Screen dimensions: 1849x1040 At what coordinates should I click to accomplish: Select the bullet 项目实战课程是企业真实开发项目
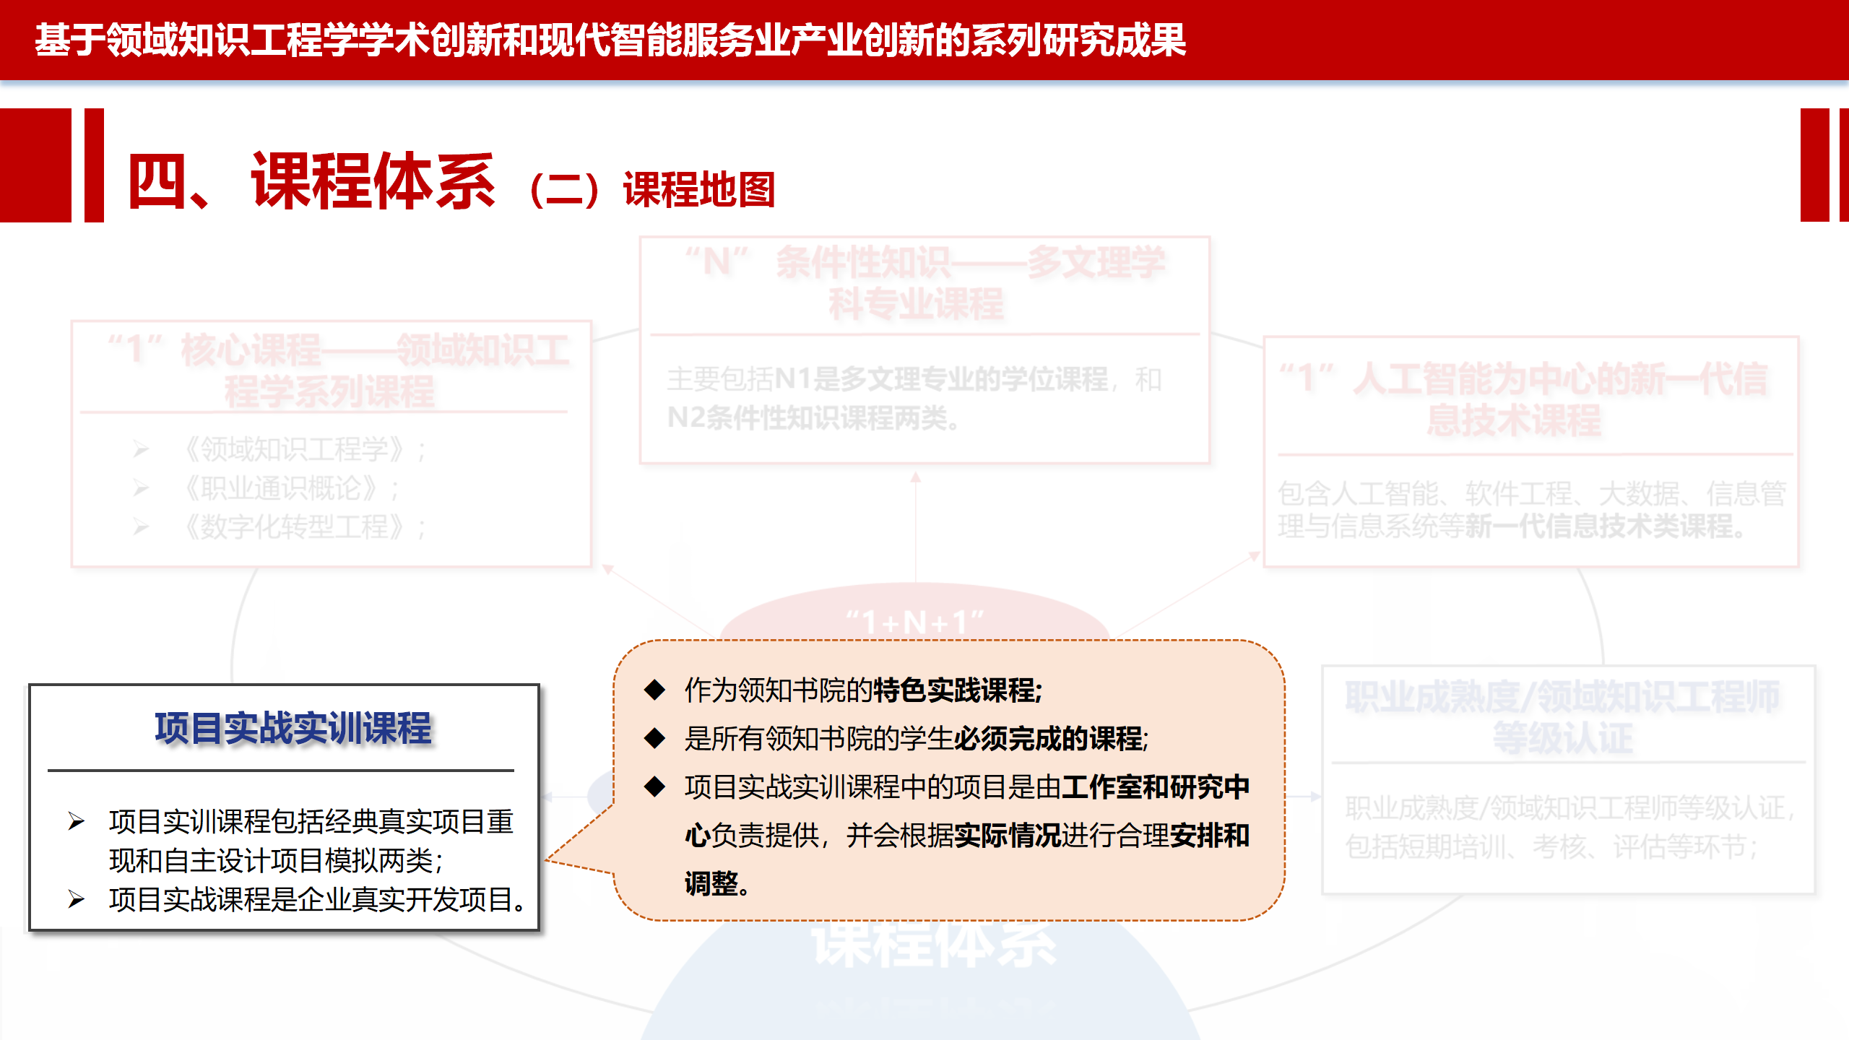pos(317,899)
